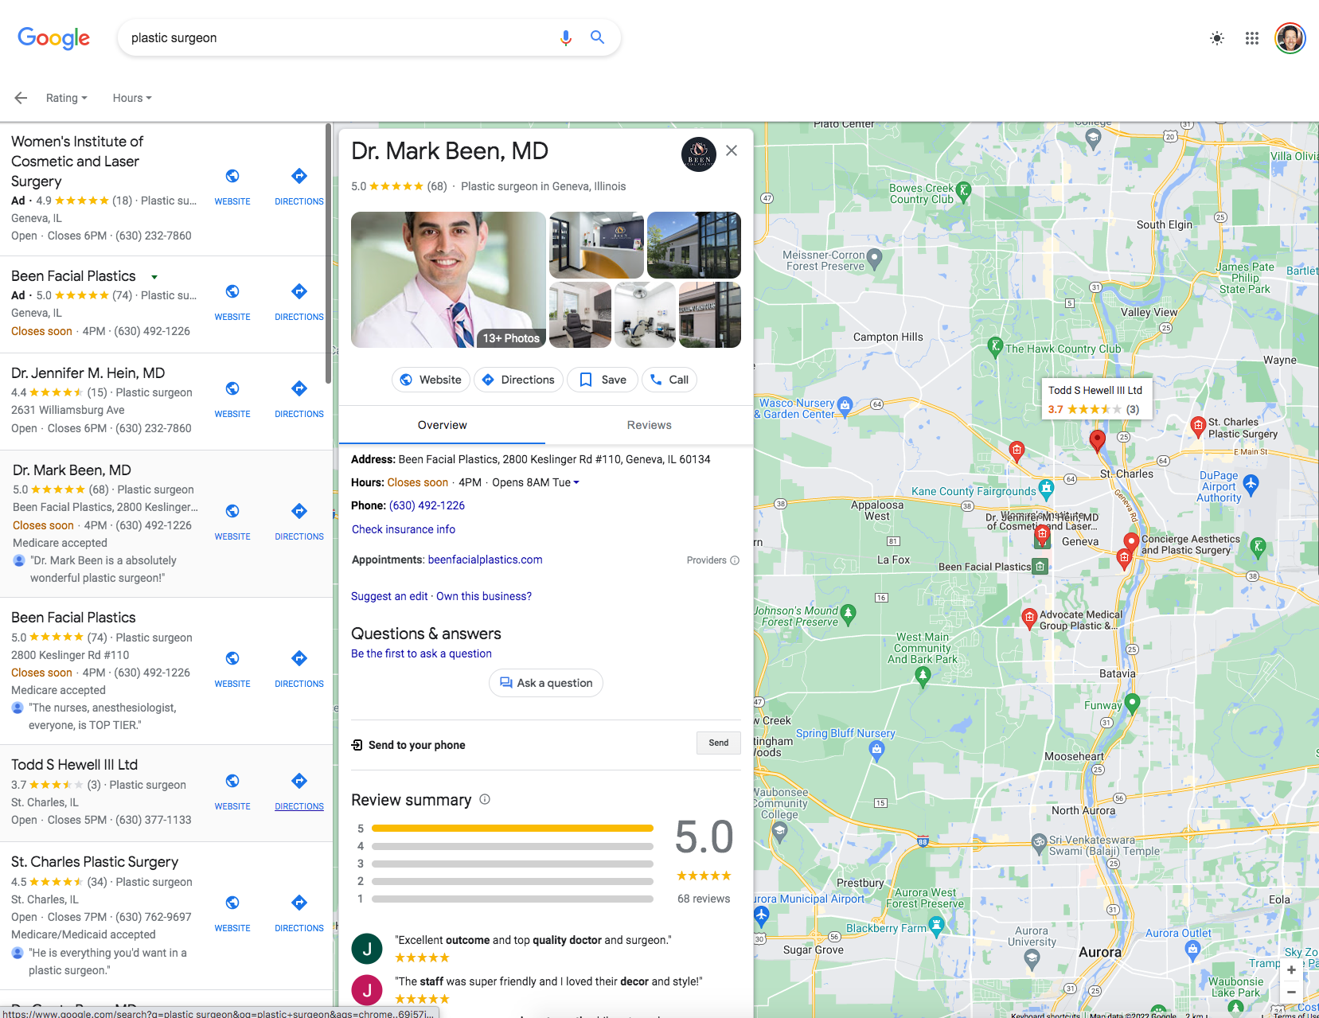Zoom out on the map
Screen dimensions: 1319x1018
[1291, 992]
